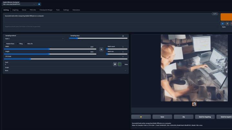Viewport: 232px width, 130px height.
Task: Open the output folder icon button
Action: [x=141, y=117]
